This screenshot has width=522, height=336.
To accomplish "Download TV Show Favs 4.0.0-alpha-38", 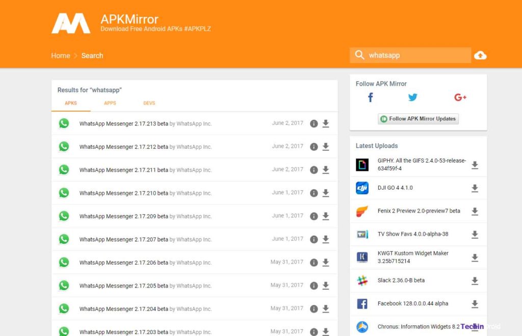I will pyautogui.click(x=475, y=235).
